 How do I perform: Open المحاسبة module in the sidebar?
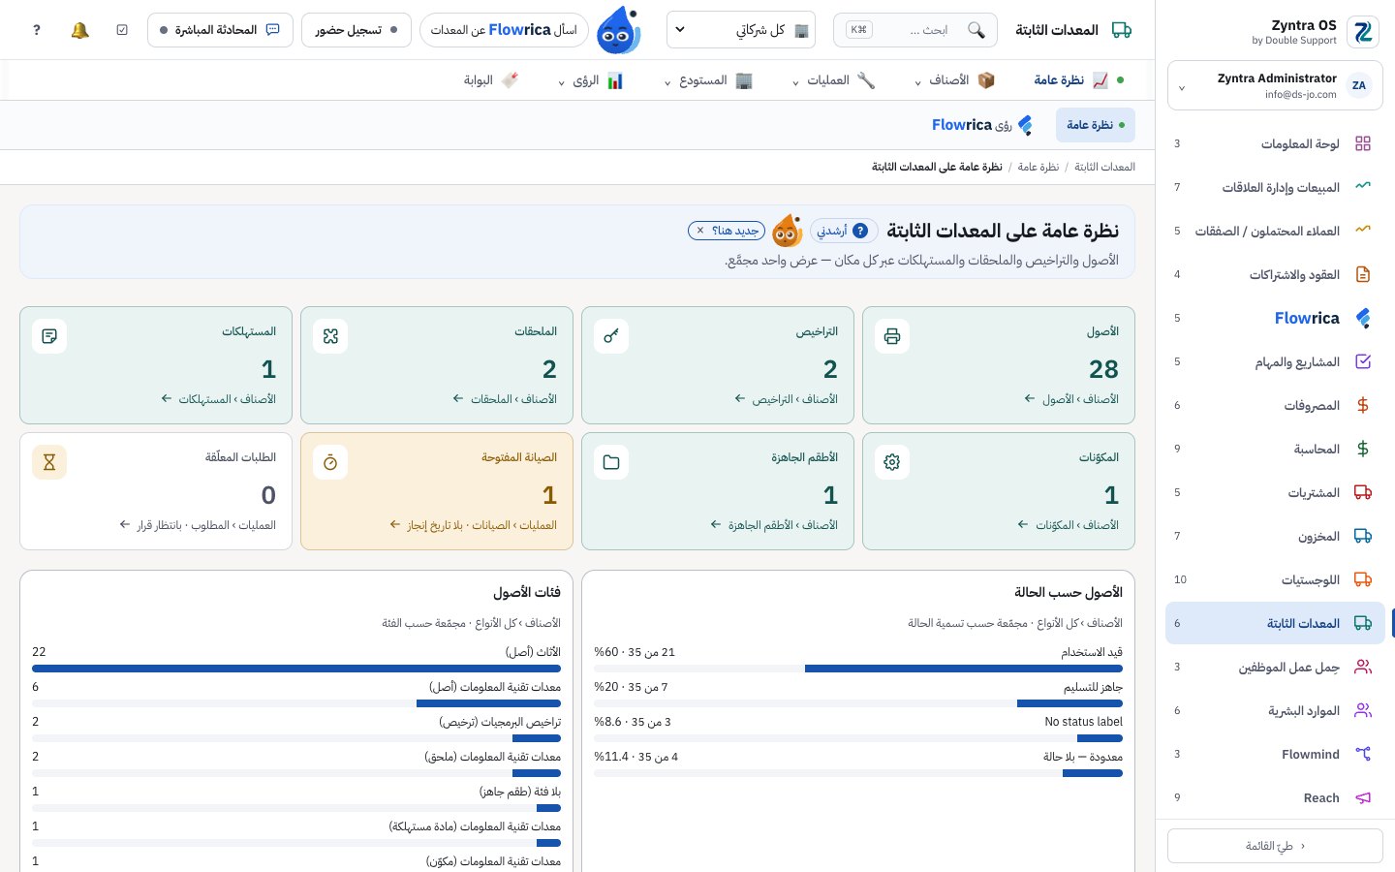tap(1275, 449)
